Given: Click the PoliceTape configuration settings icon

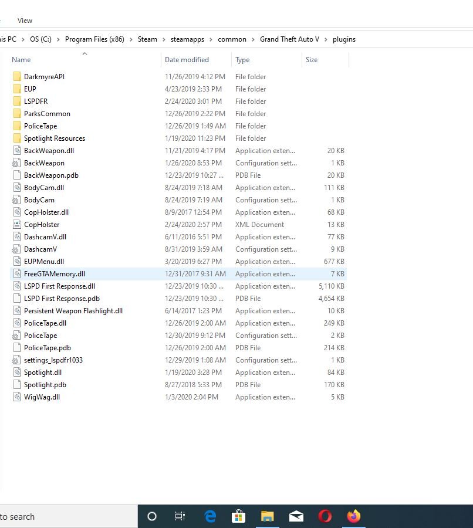Looking at the screenshot, I should 16,336.
